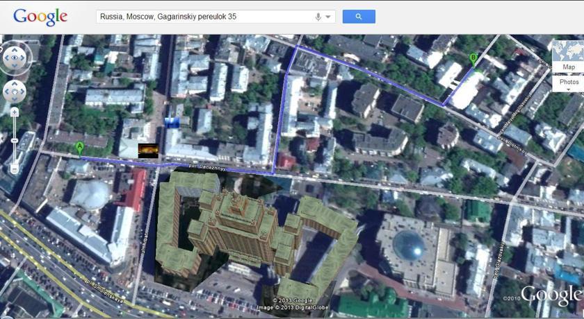Open the orange photo thumbnail on map
The image size is (584, 319).
click(x=148, y=150)
